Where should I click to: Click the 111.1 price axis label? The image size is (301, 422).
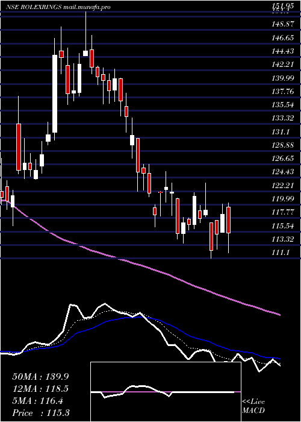pyautogui.click(x=280, y=252)
